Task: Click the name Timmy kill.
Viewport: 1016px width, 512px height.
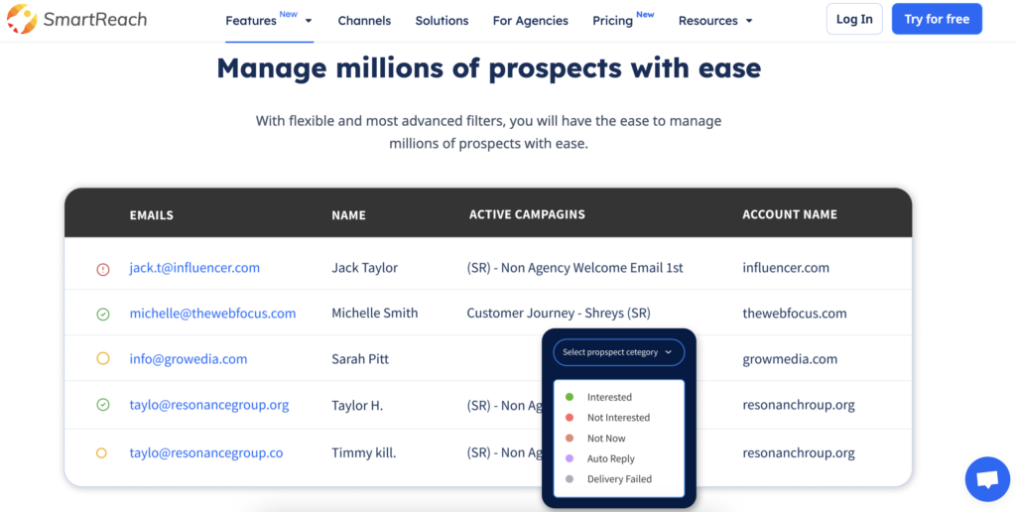Action: click(x=363, y=453)
